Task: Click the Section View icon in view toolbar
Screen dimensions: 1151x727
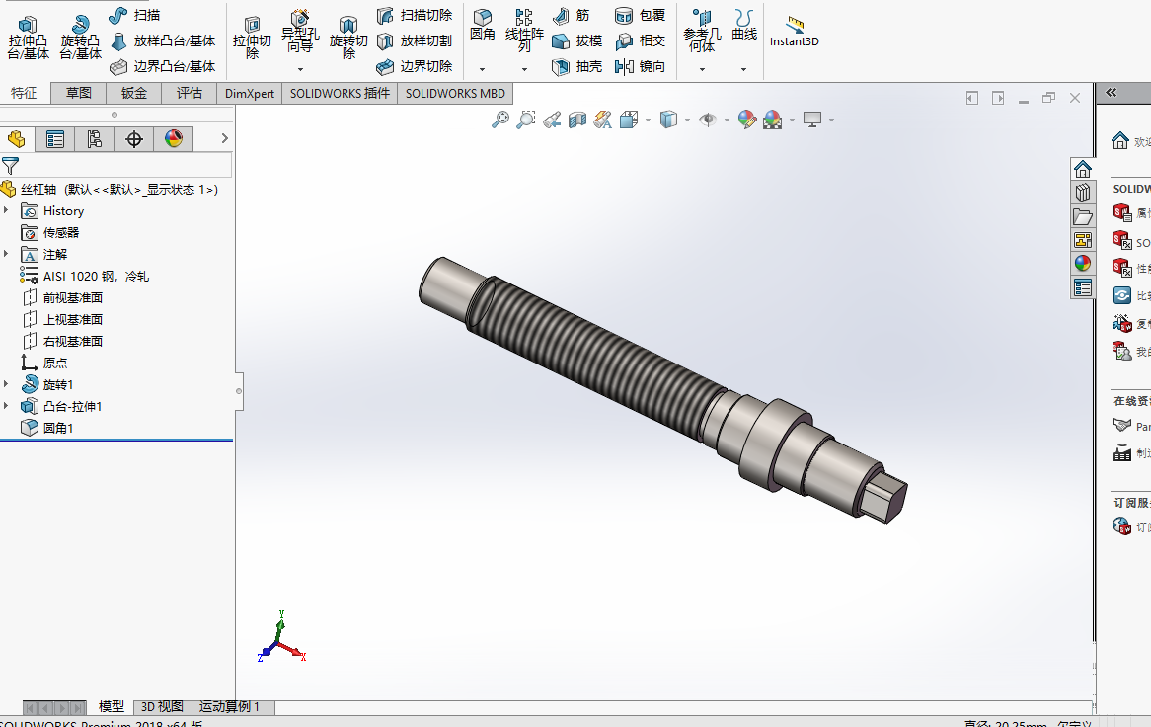Action: [x=577, y=120]
